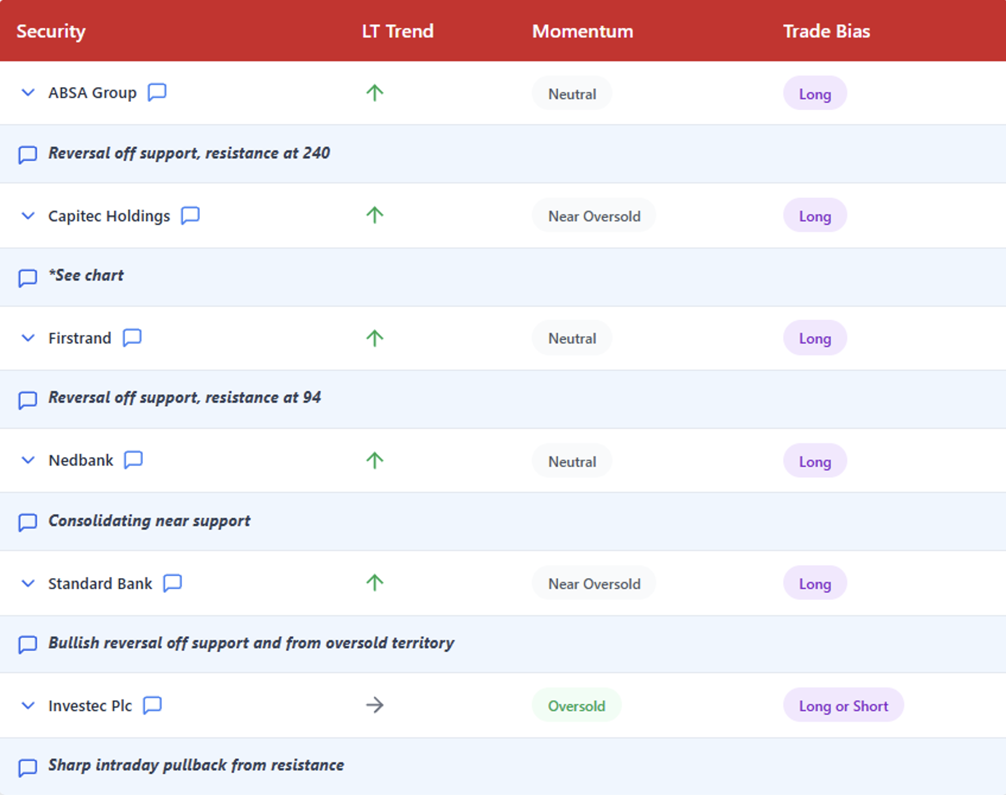Click ABSA Group green up trend arrow
This screenshot has height=795, width=1006.
[375, 92]
